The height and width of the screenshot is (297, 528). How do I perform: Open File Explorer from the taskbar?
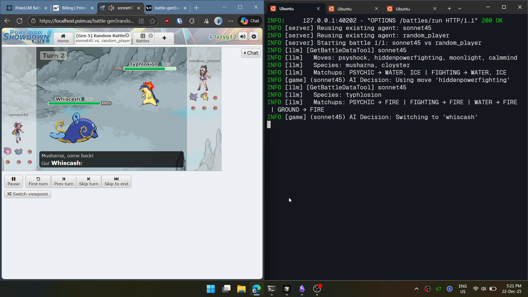[241, 289]
